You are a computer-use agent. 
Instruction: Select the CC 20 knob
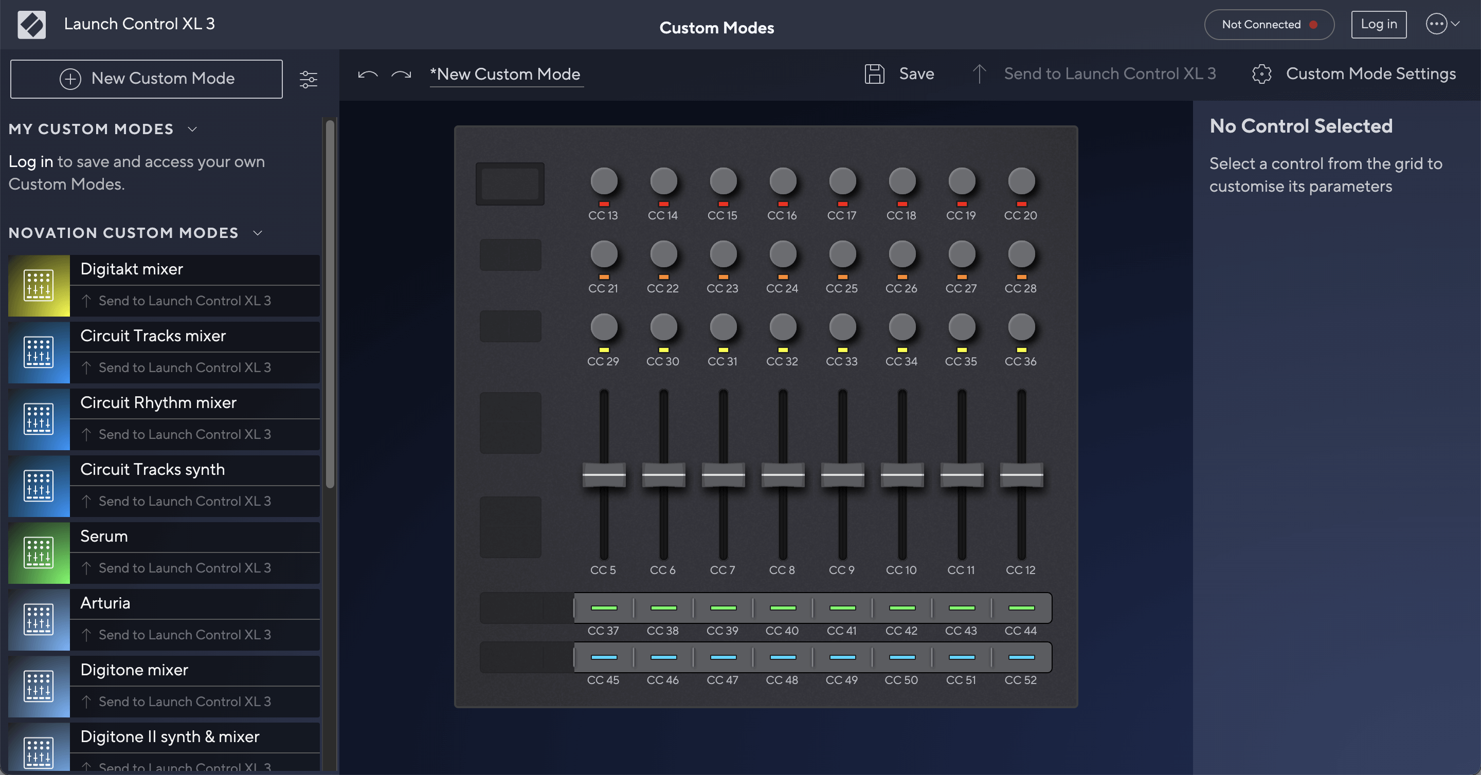coord(1021,181)
